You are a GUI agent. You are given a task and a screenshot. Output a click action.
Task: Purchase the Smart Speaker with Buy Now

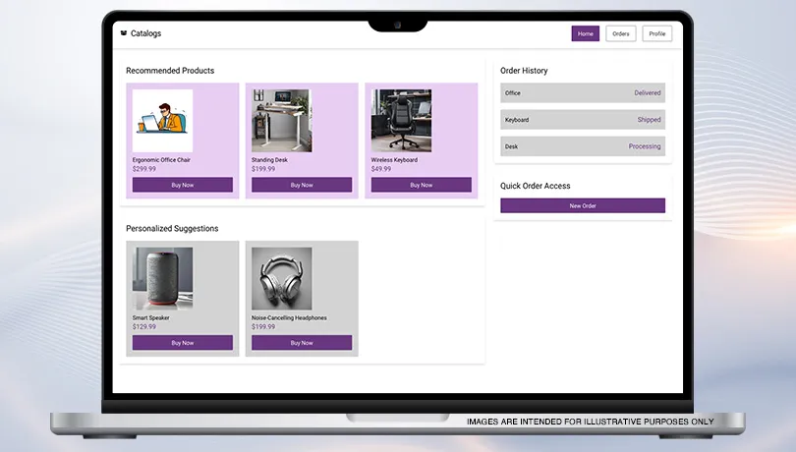[x=183, y=343]
